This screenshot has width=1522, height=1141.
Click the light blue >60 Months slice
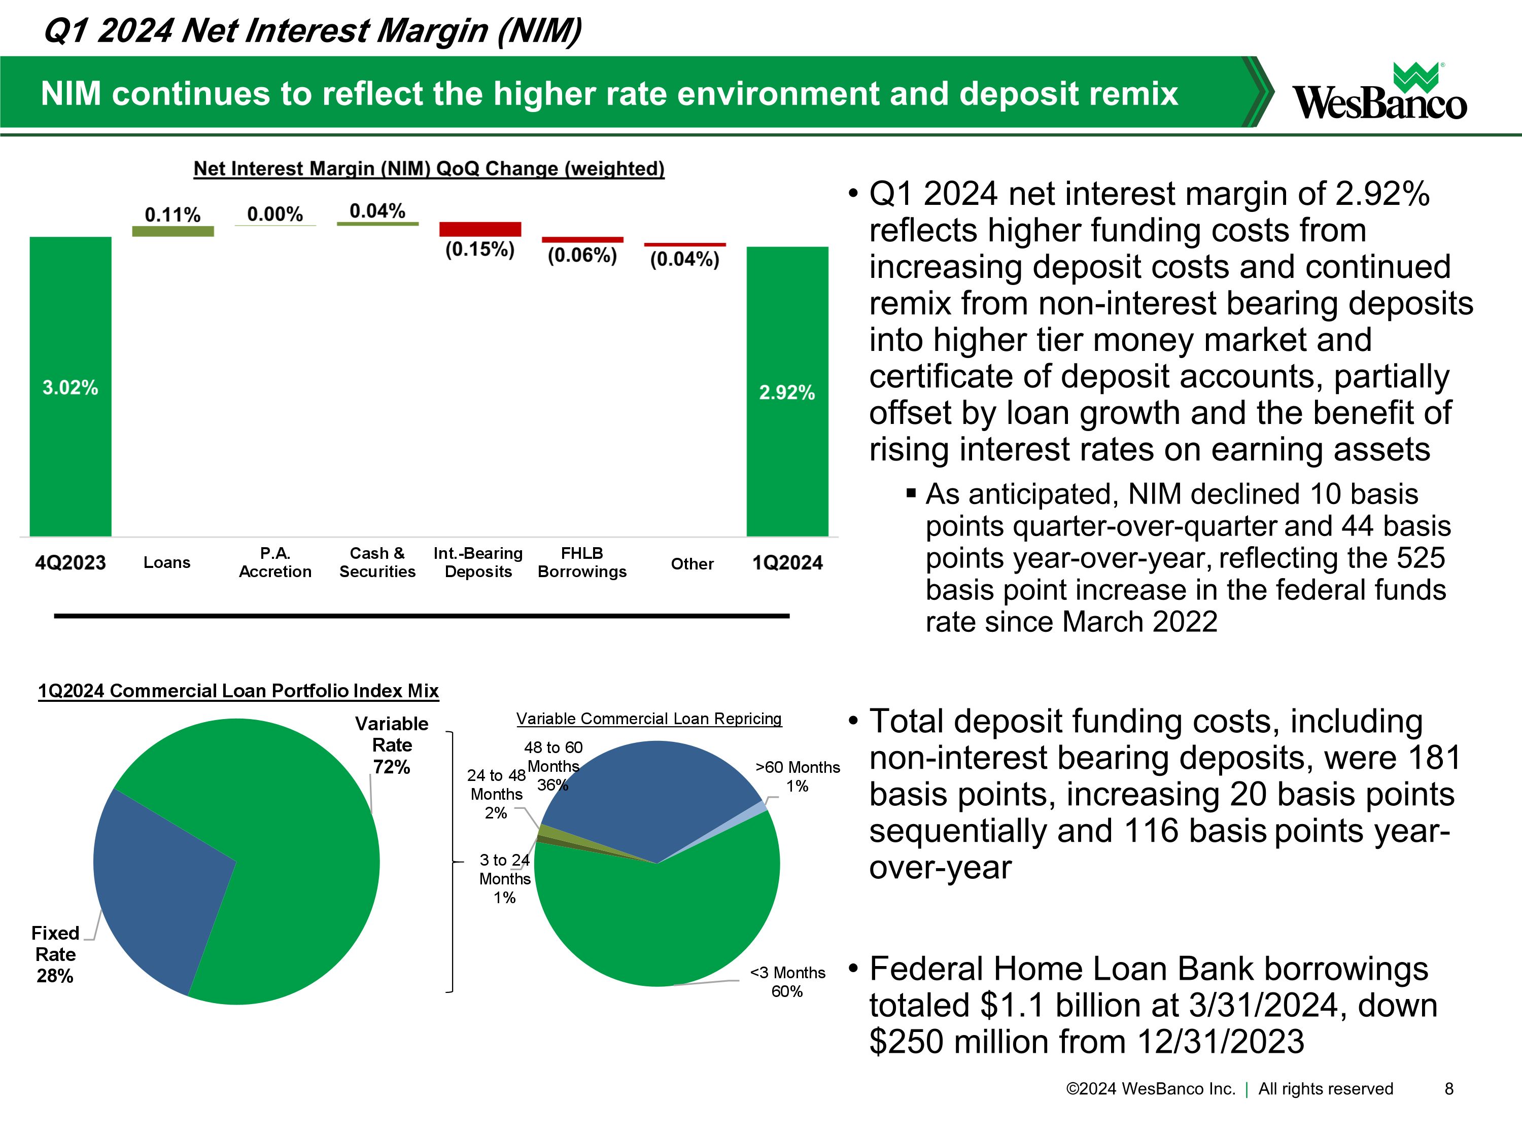(759, 808)
